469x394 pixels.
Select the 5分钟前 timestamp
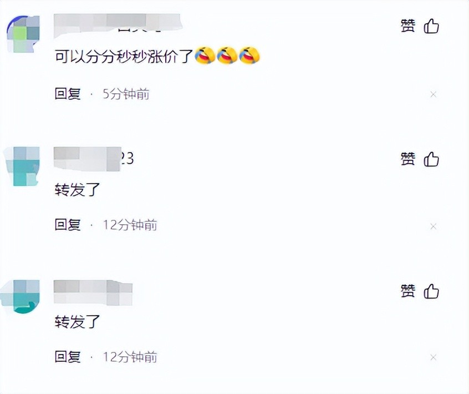[126, 94]
